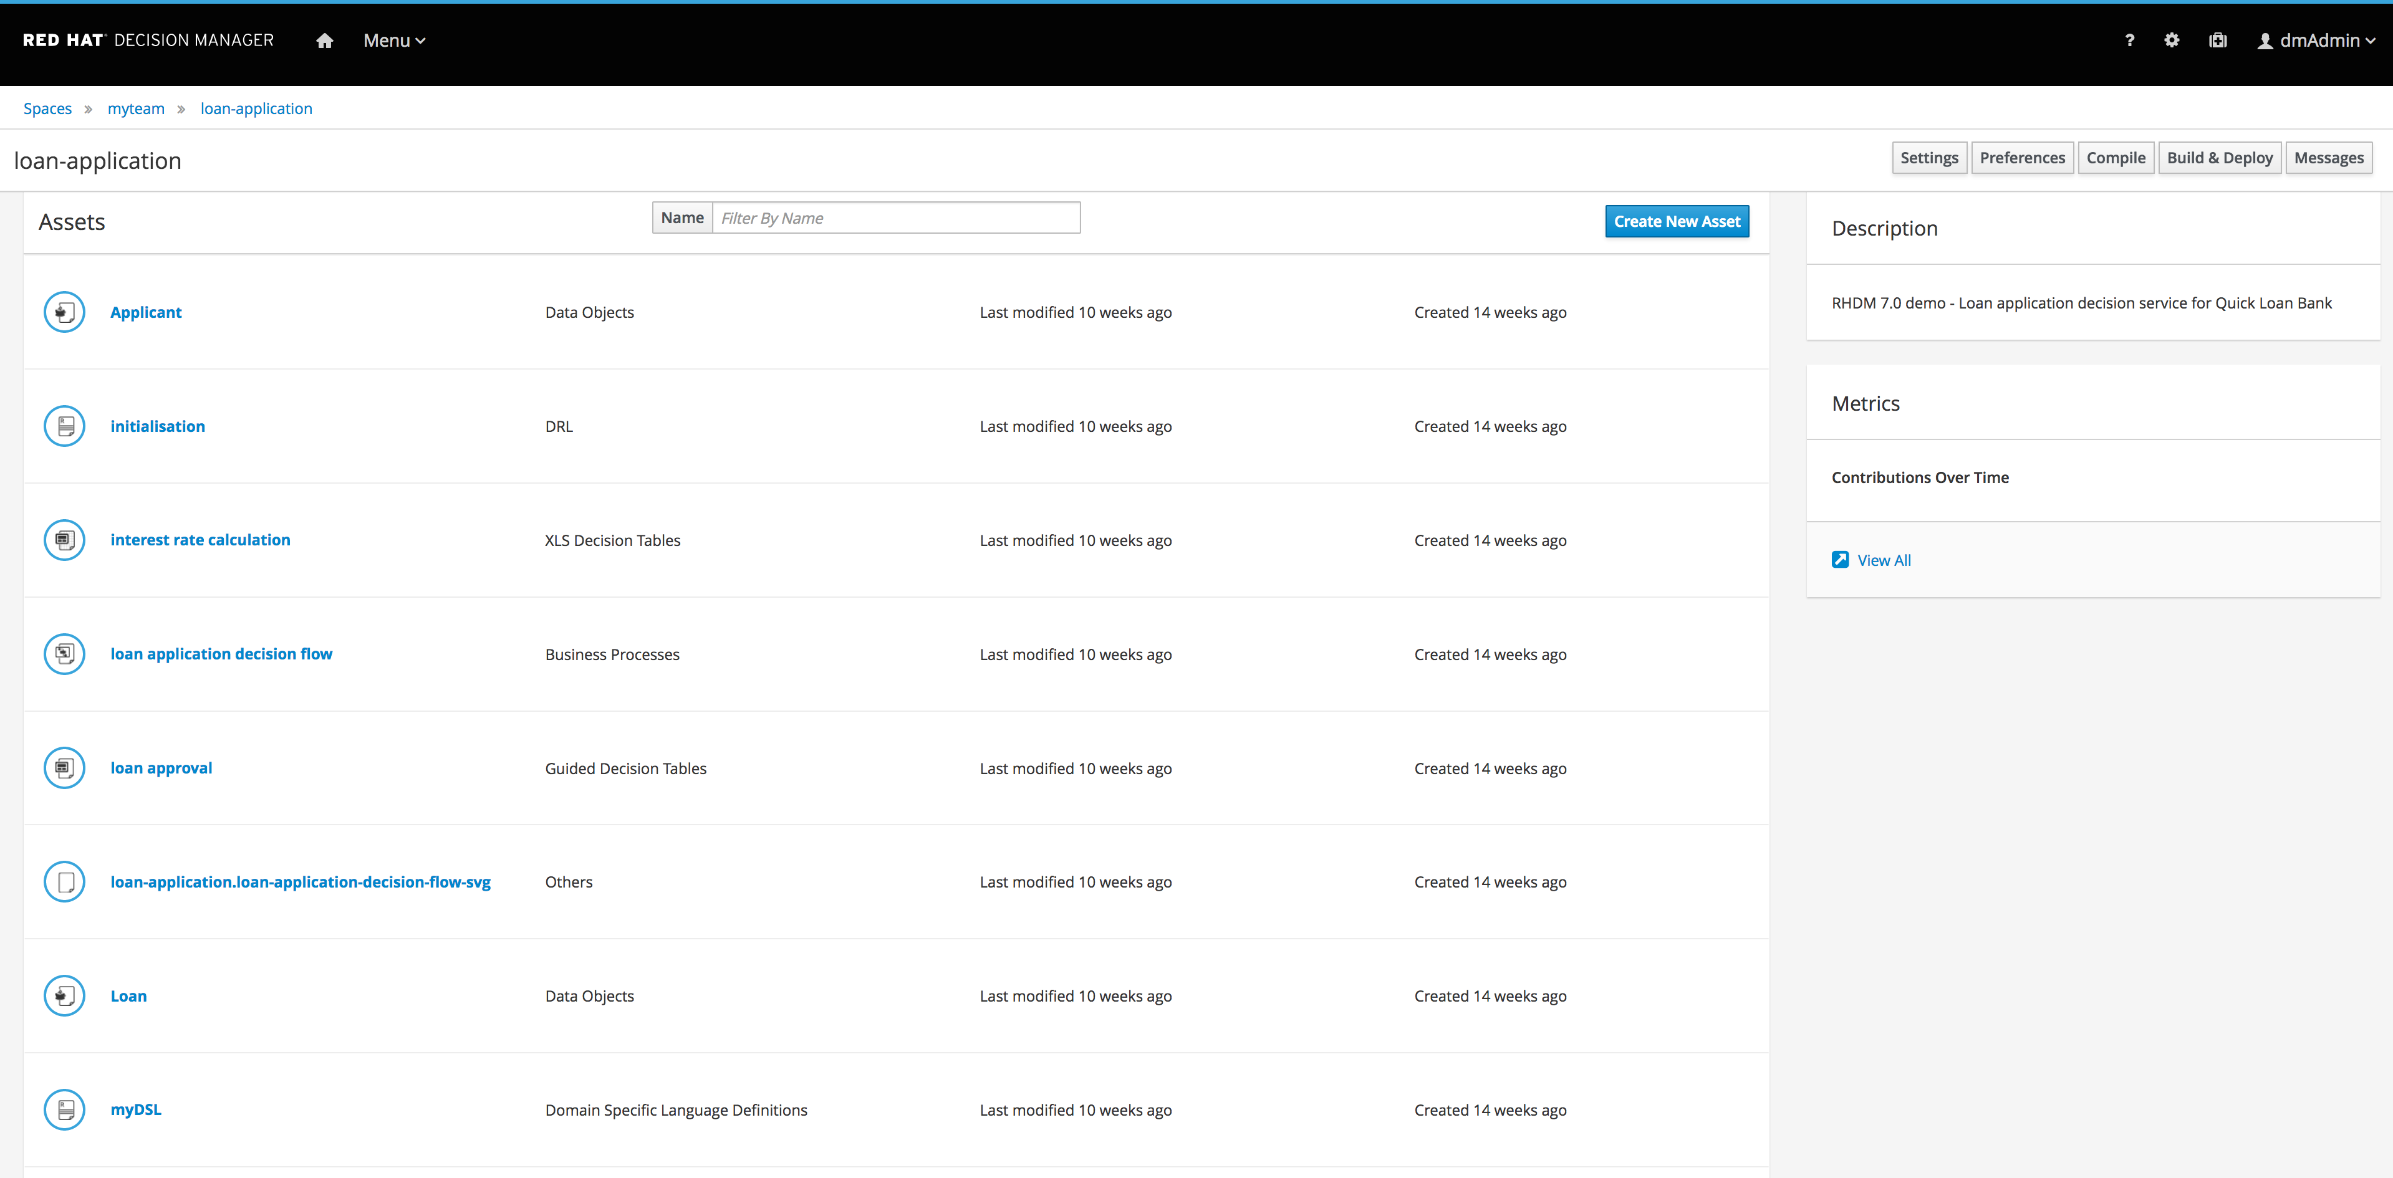This screenshot has width=2393, height=1178.
Task: Click the Applicant data object icon
Action: coord(64,312)
